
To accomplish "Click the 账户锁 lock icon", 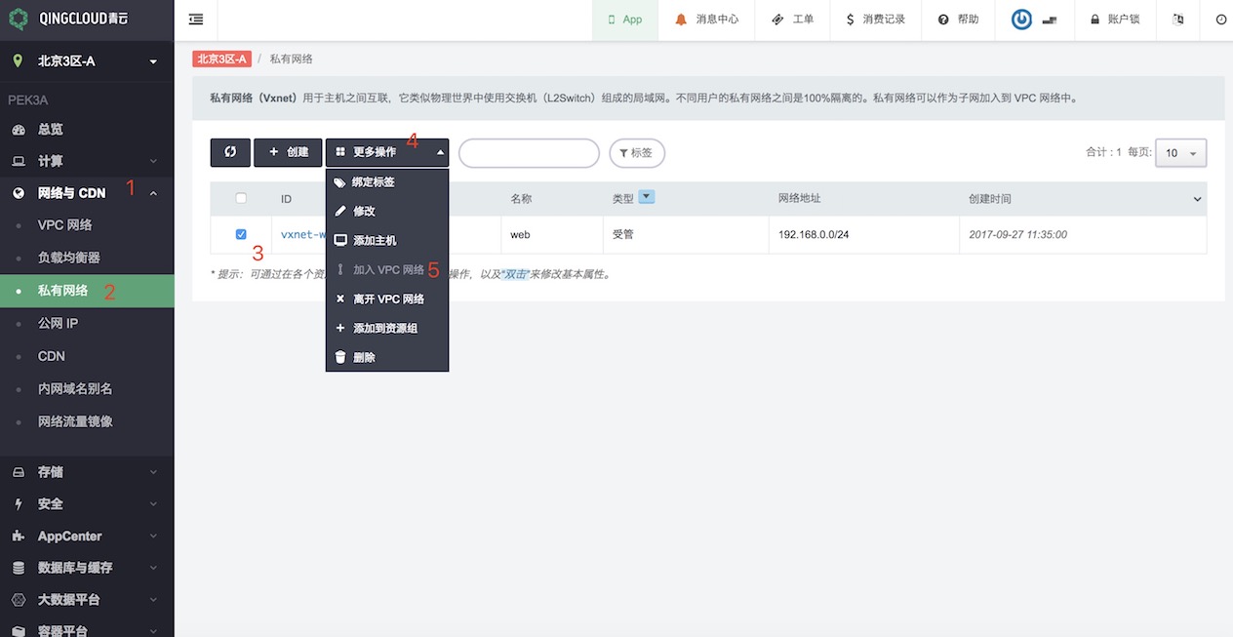I will (x=1094, y=20).
